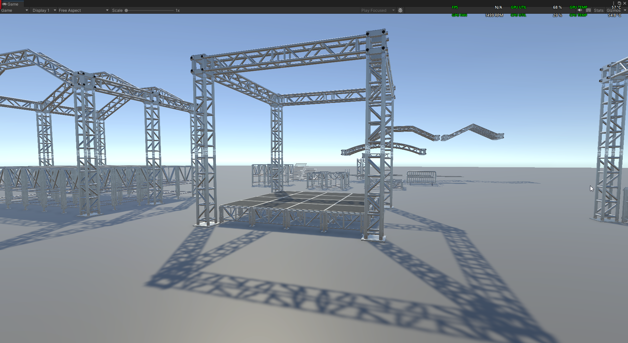Screen dimensions: 628x343
Task: Open the Play Focused dropdown
Action: [378, 10]
